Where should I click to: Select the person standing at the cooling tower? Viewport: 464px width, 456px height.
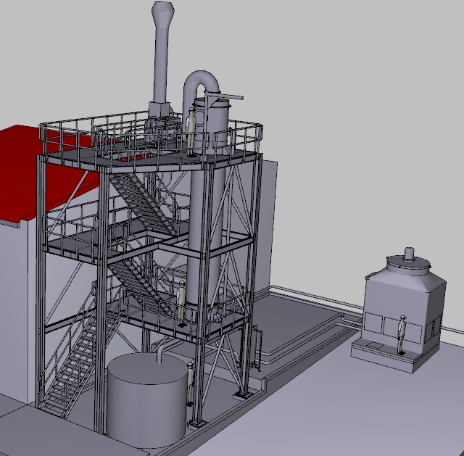pos(402,335)
